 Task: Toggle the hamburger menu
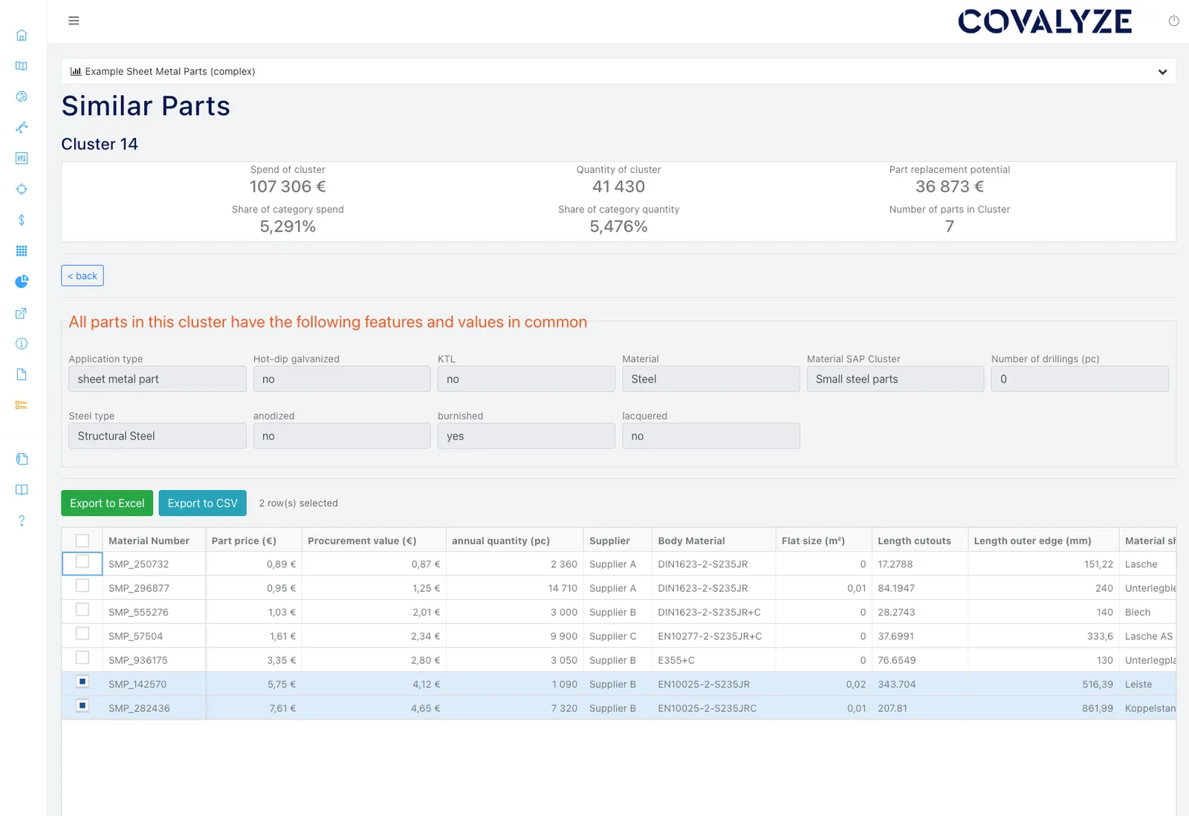tap(74, 21)
